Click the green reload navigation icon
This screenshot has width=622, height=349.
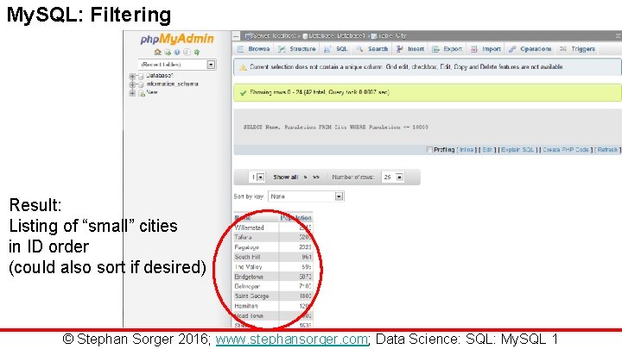click(x=196, y=52)
